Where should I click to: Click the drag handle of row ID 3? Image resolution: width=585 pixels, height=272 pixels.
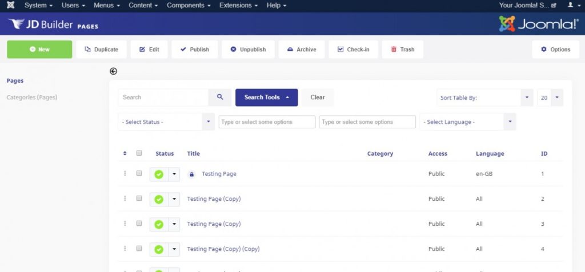point(125,224)
